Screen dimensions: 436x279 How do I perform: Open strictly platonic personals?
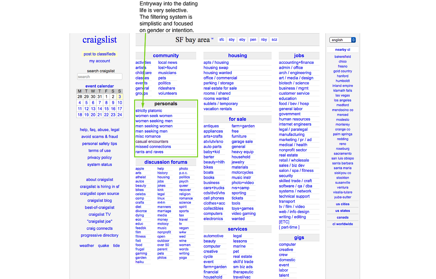tap(149, 111)
